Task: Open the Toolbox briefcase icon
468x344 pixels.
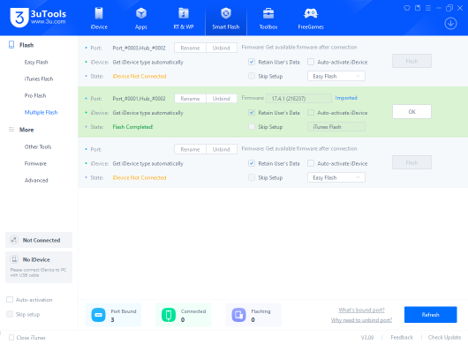Action: pos(268,14)
